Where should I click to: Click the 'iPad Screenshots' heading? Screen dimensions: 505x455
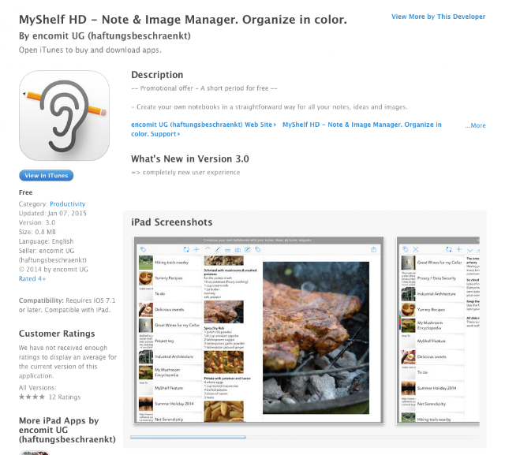pyautogui.click(x=172, y=222)
